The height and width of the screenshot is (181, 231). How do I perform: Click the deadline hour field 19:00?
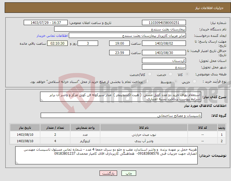[x=119, y=43]
